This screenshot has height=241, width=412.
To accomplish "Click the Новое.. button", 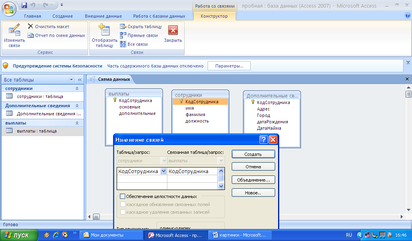I will [x=253, y=193].
